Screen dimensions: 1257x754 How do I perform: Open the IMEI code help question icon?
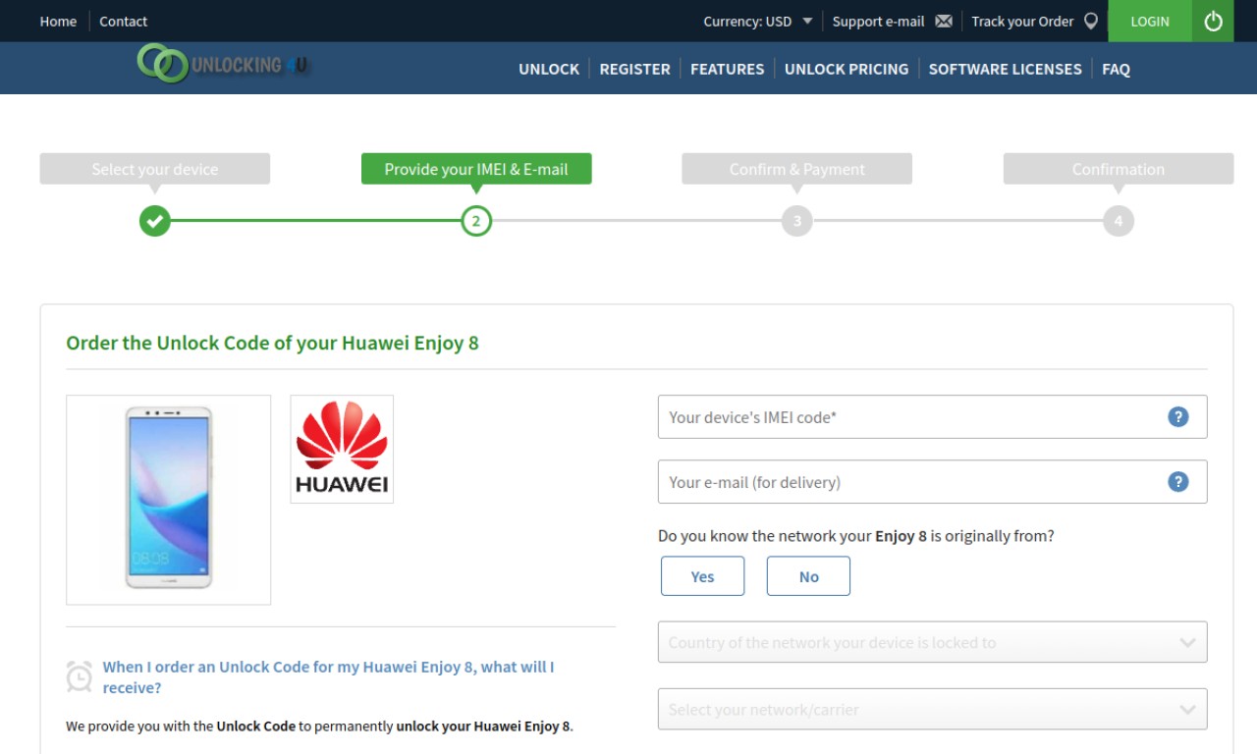tap(1178, 417)
